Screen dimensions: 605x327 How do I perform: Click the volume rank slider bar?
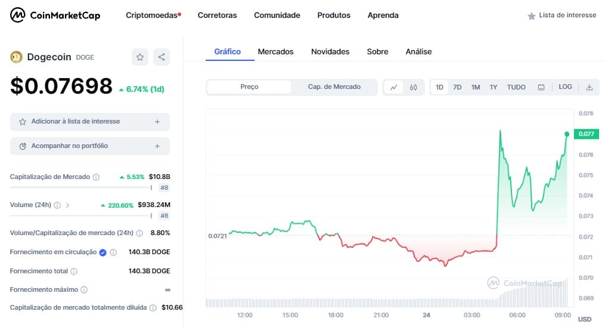[x=81, y=216]
